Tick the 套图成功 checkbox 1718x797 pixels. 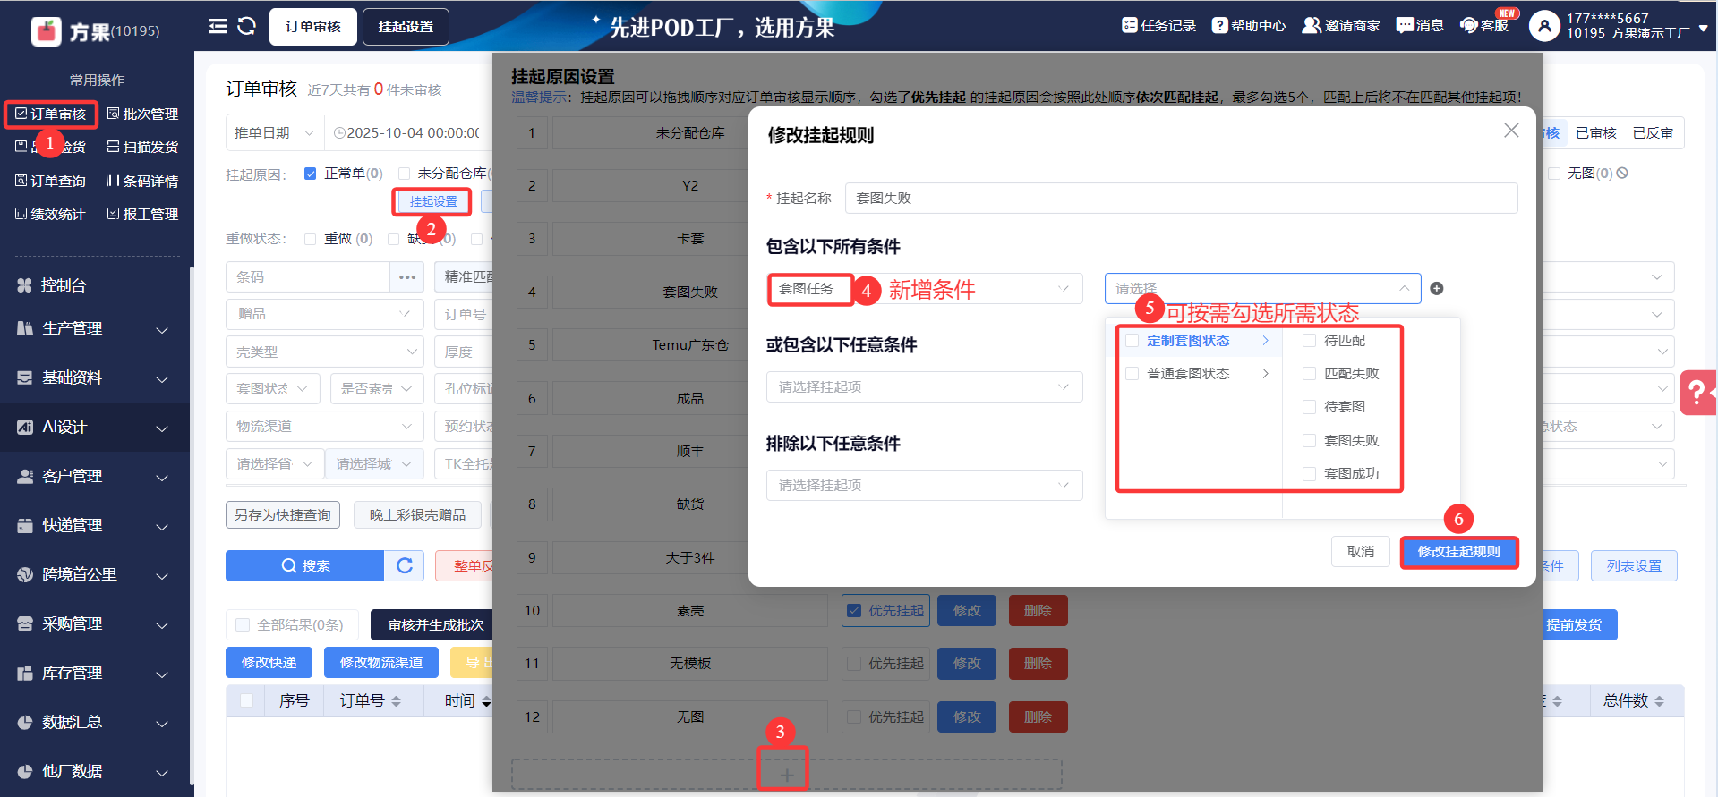(1309, 474)
